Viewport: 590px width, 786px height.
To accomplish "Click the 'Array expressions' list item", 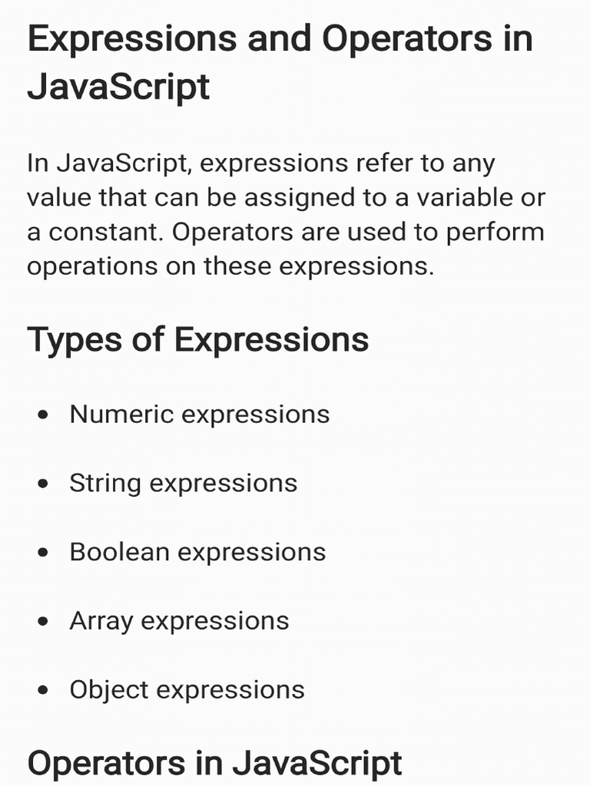I will pos(179,622).
